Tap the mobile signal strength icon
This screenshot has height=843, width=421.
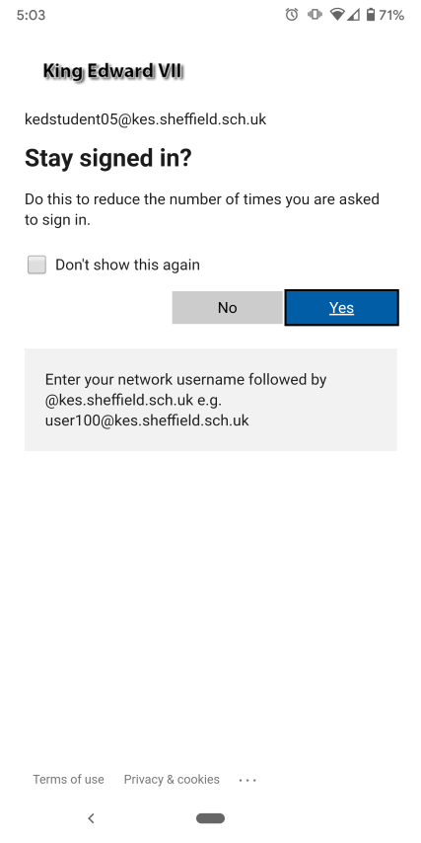353,15
